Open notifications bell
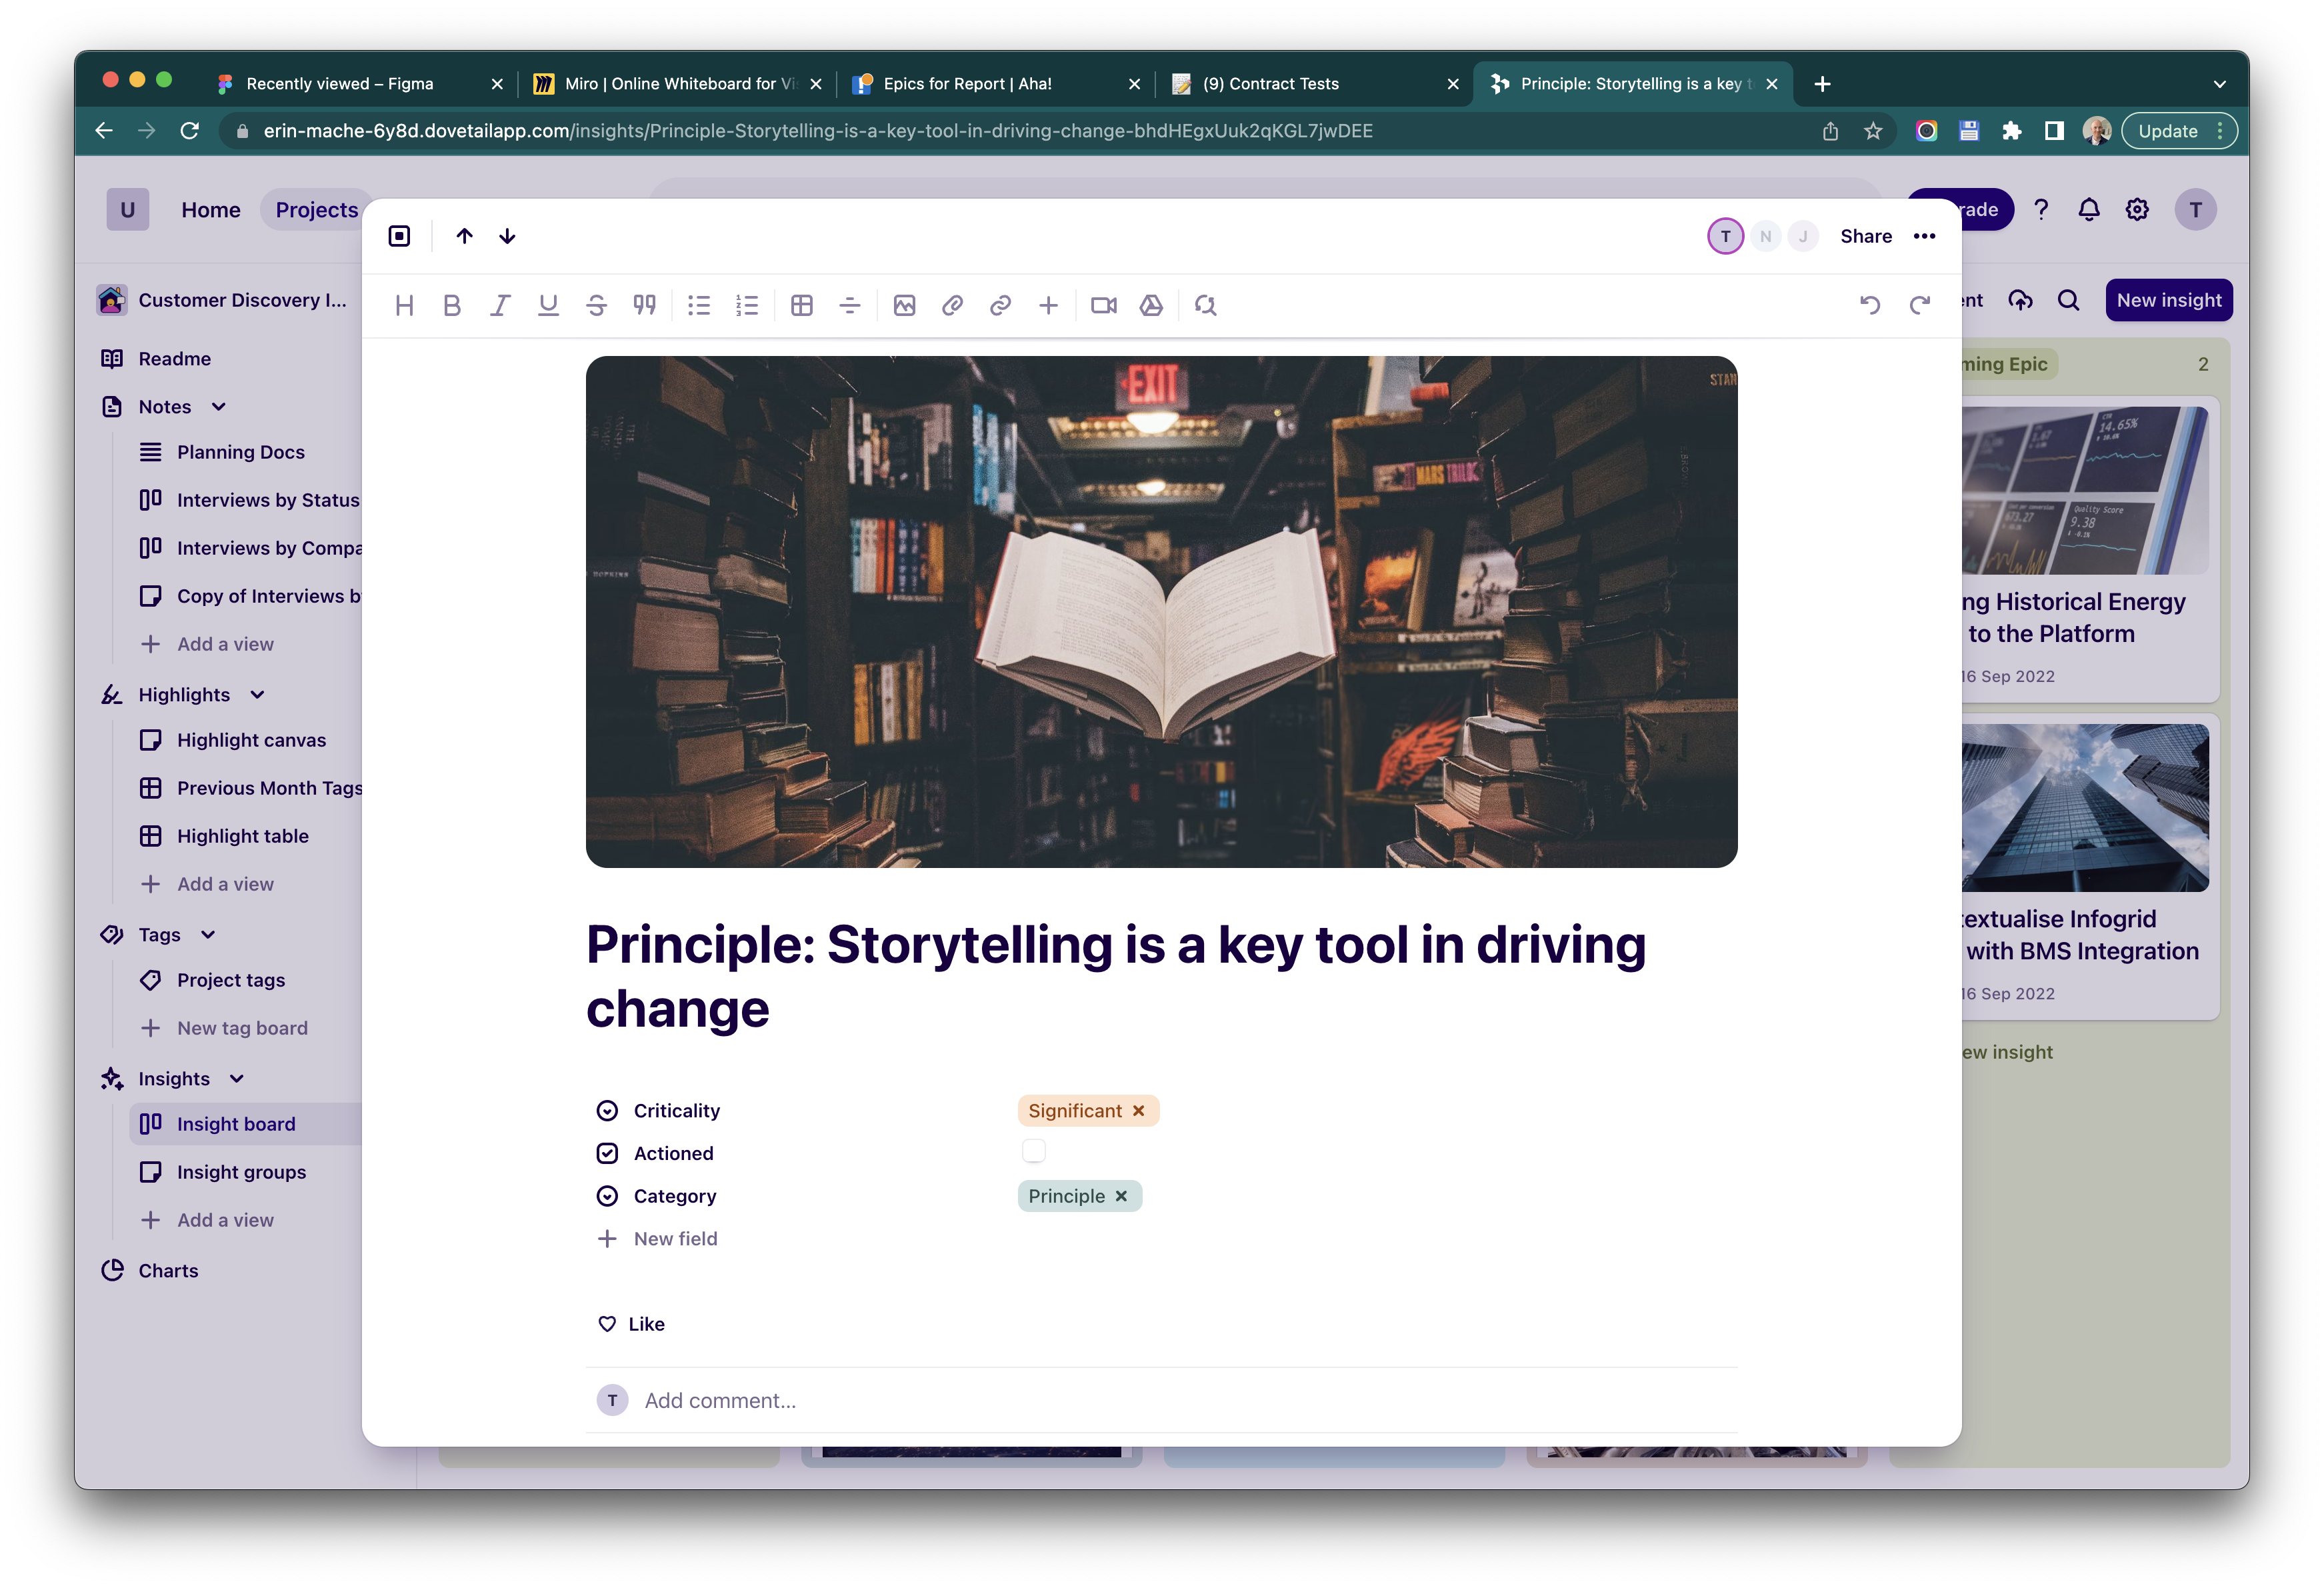Image resolution: width=2324 pixels, height=1588 pixels. coord(2089,210)
